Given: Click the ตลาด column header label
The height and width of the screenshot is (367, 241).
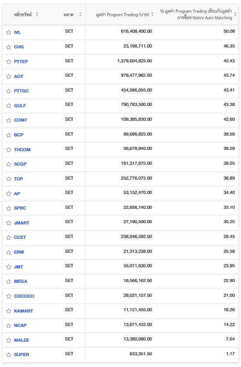Looking at the screenshot, I should 69,14.
